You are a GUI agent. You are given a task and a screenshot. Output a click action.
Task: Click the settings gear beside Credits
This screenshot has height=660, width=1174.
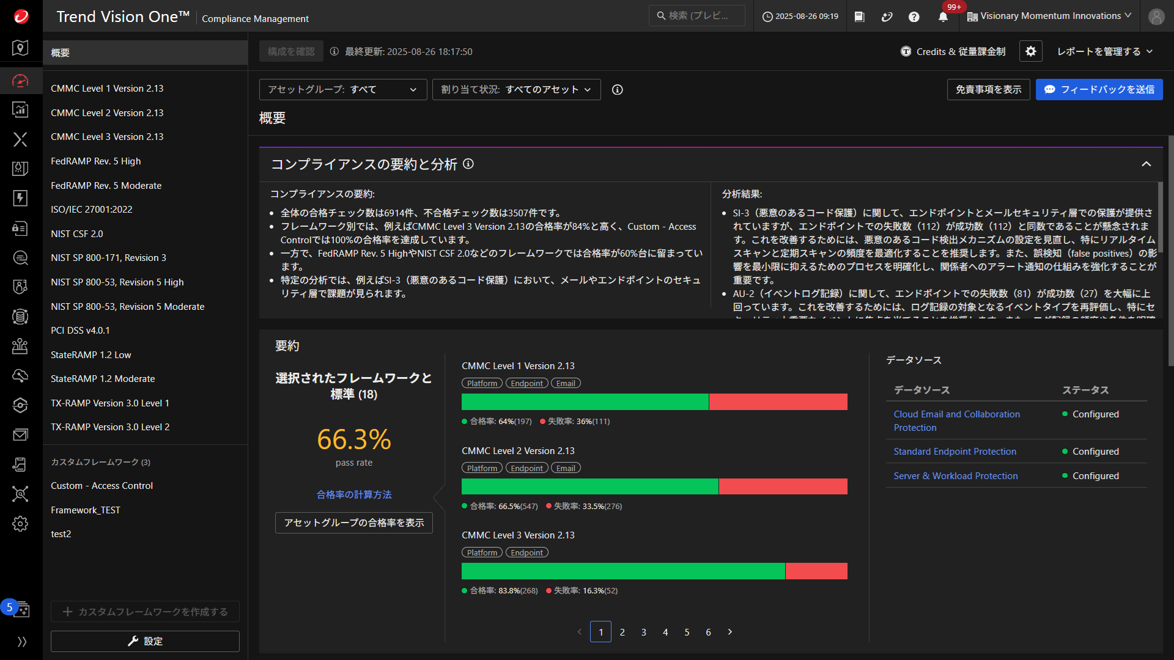coord(1030,51)
